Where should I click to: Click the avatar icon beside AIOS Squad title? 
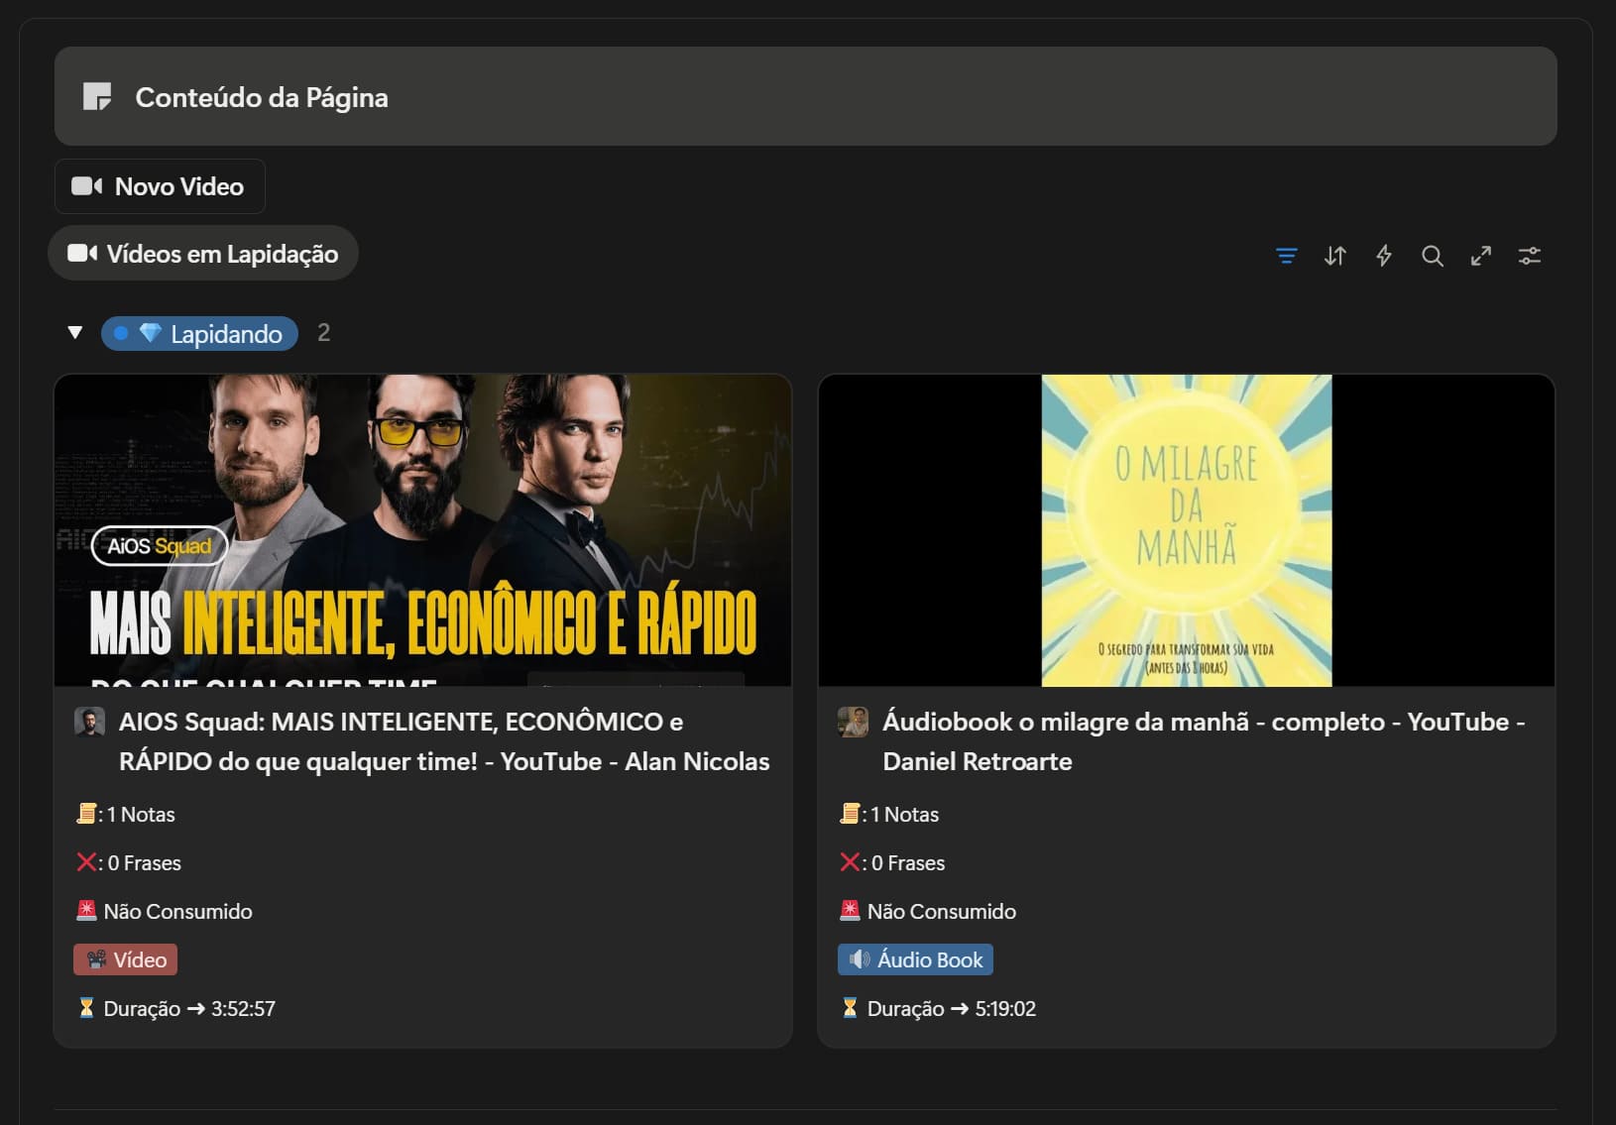(90, 722)
